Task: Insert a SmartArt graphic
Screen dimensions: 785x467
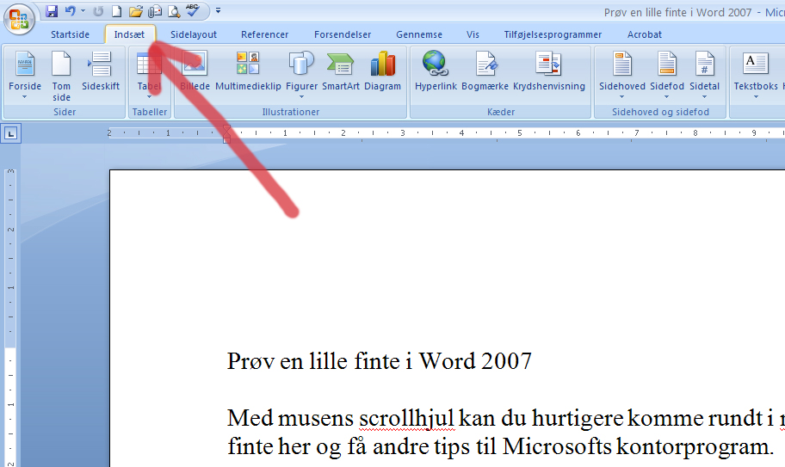Action: (340, 71)
